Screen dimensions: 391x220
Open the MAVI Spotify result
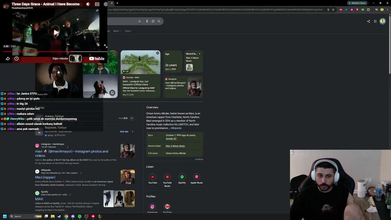39,199
